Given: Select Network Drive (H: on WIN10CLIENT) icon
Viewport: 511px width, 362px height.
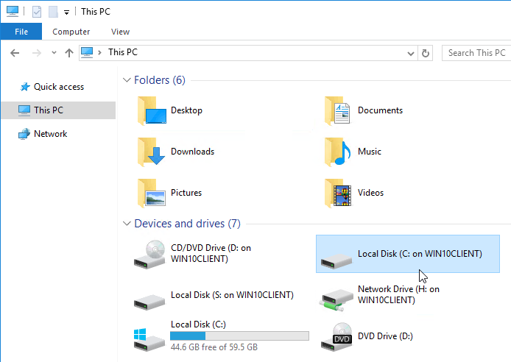Looking at the screenshot, I should pyautogui.click(x=336, y=299).
